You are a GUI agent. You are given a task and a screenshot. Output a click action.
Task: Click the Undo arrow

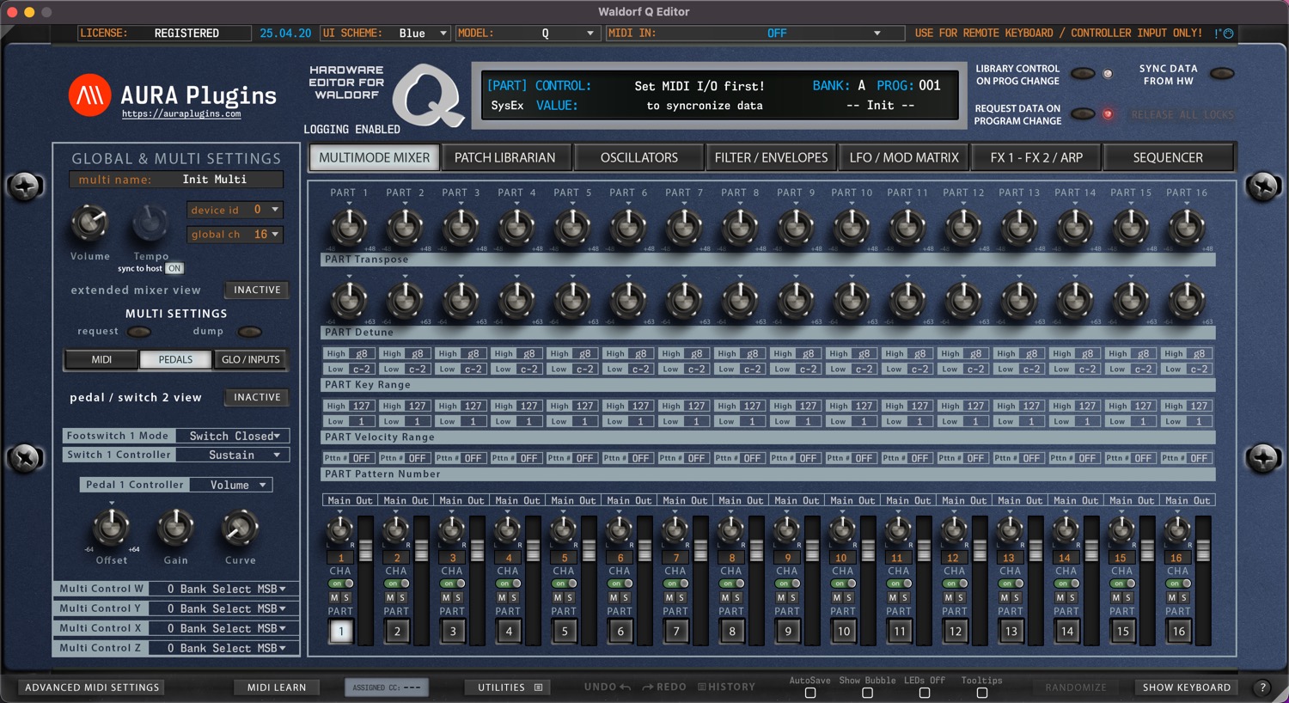[626, 688]
